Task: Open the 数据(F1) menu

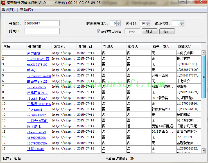Action: point(8,10)
